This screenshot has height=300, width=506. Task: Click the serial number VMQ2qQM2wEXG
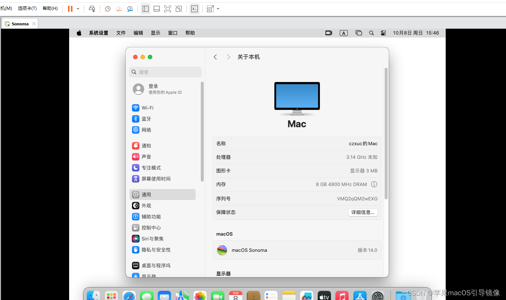357,199
